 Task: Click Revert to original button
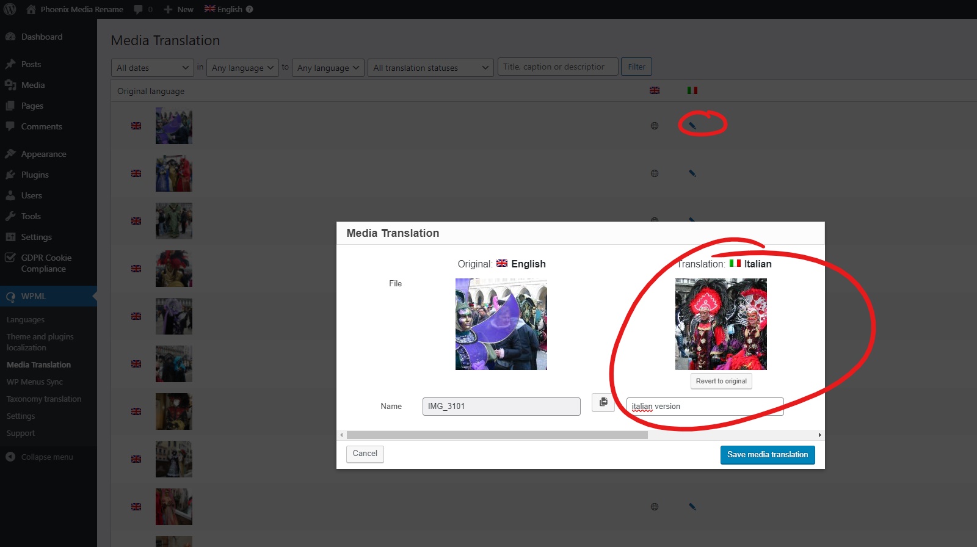coord(721,381)
